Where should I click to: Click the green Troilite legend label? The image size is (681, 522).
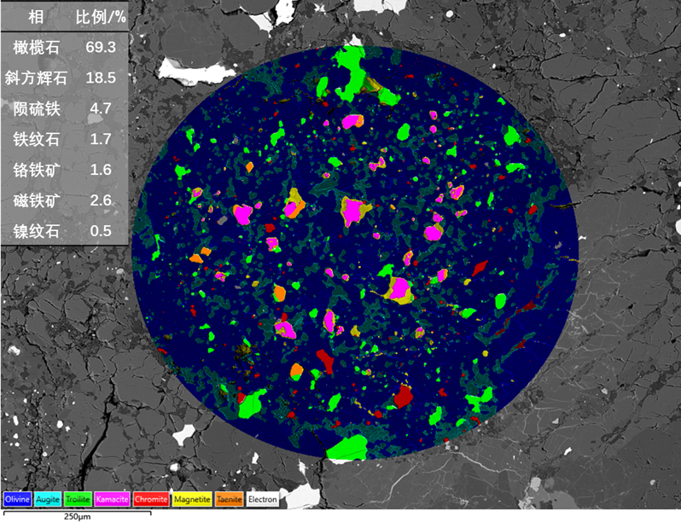click(x=78, y=499)
